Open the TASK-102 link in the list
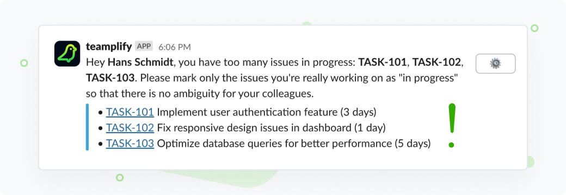 (x=130, y=128)
